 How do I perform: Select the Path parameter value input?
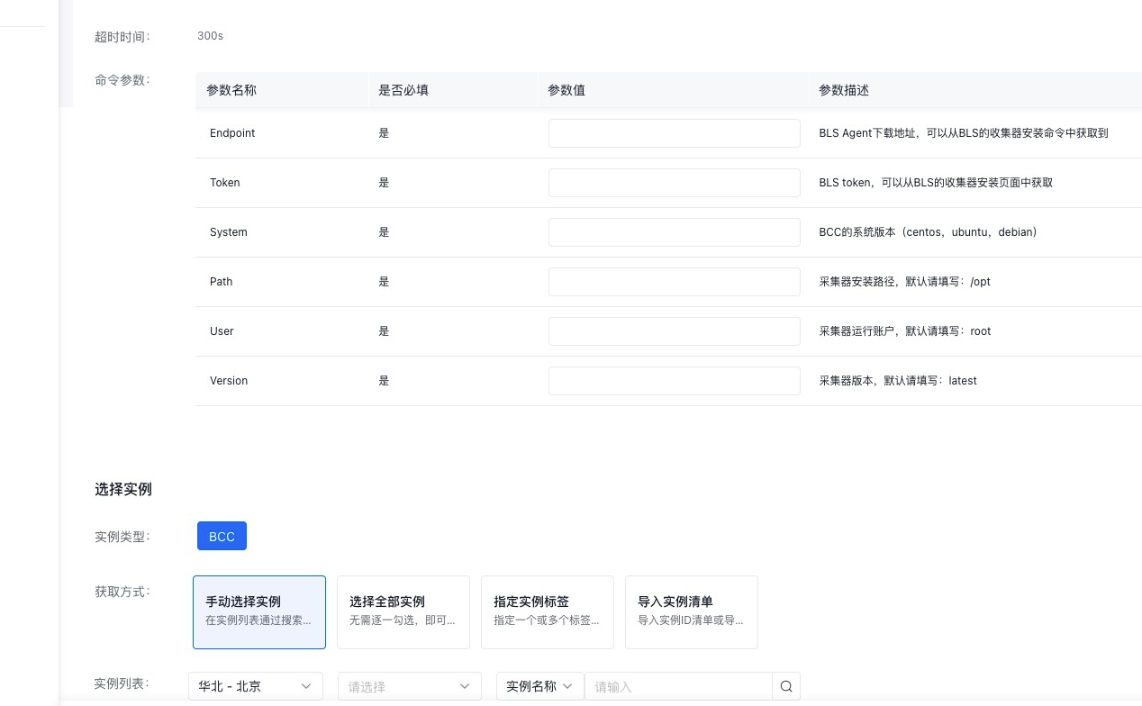674,282
